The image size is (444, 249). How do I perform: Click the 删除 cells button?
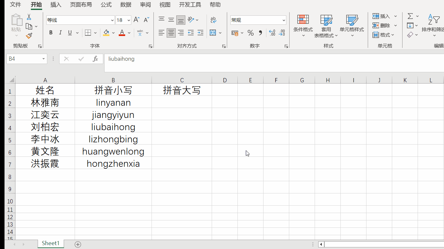coord(381,25)
